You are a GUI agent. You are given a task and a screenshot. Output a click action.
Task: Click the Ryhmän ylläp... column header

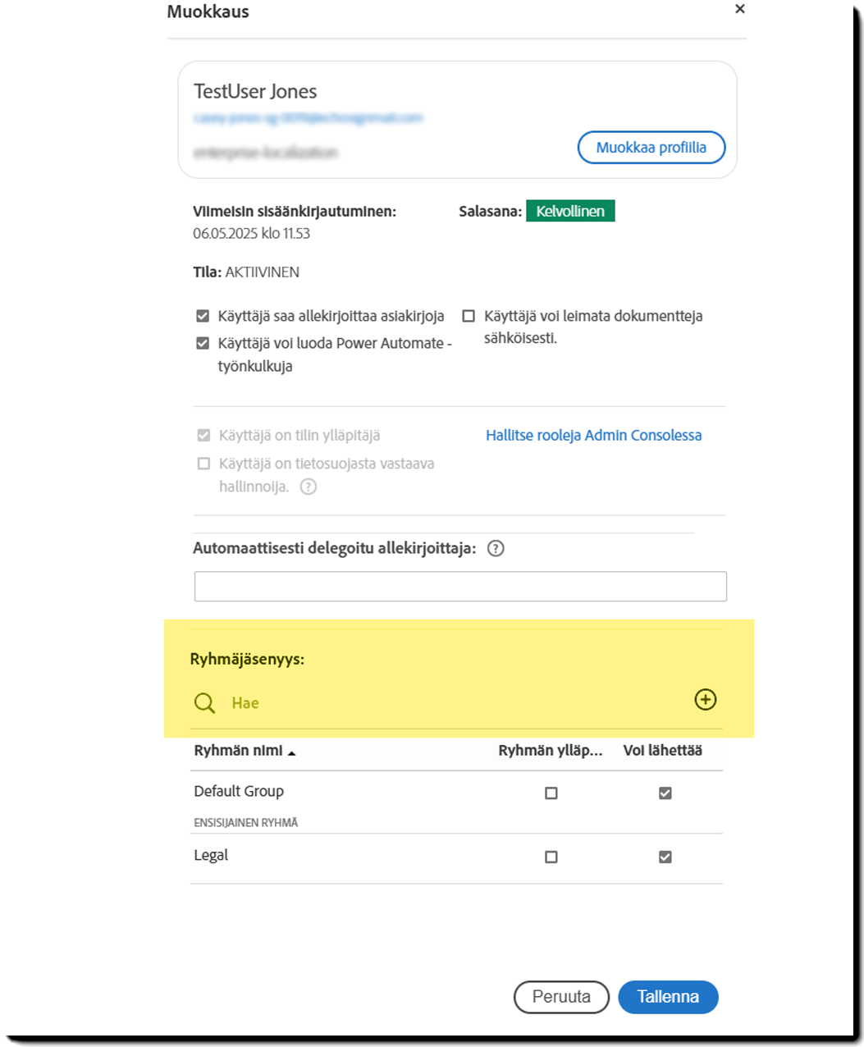click(x=551, y=751)
